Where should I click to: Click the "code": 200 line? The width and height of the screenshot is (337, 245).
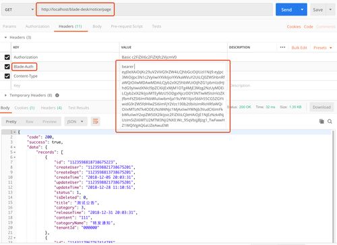[x=40, y=137]
